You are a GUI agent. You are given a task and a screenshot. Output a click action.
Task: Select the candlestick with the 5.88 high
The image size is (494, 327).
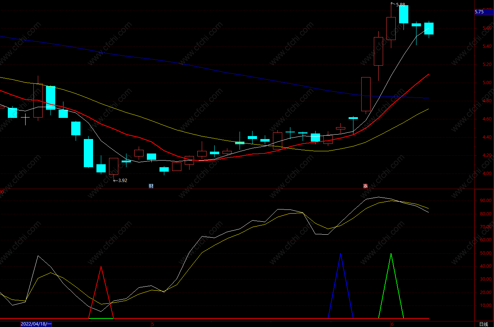(391, 28)
